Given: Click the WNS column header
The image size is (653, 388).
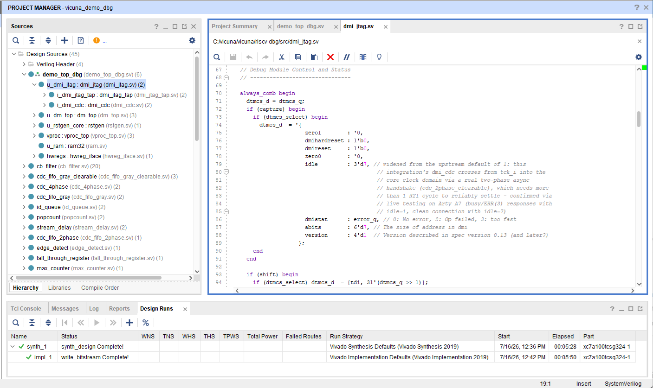Looking at the screenshot, I should 148,337.
